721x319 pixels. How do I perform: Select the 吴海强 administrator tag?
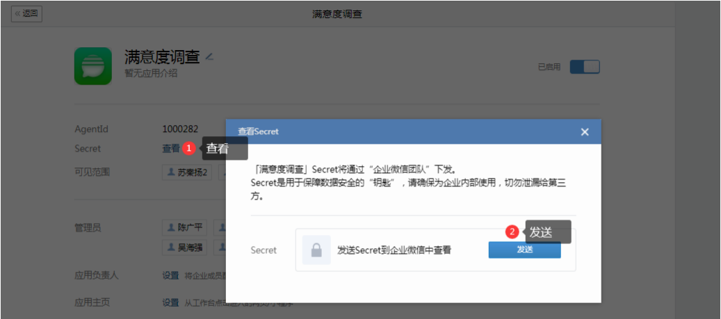tap(187, 247)
